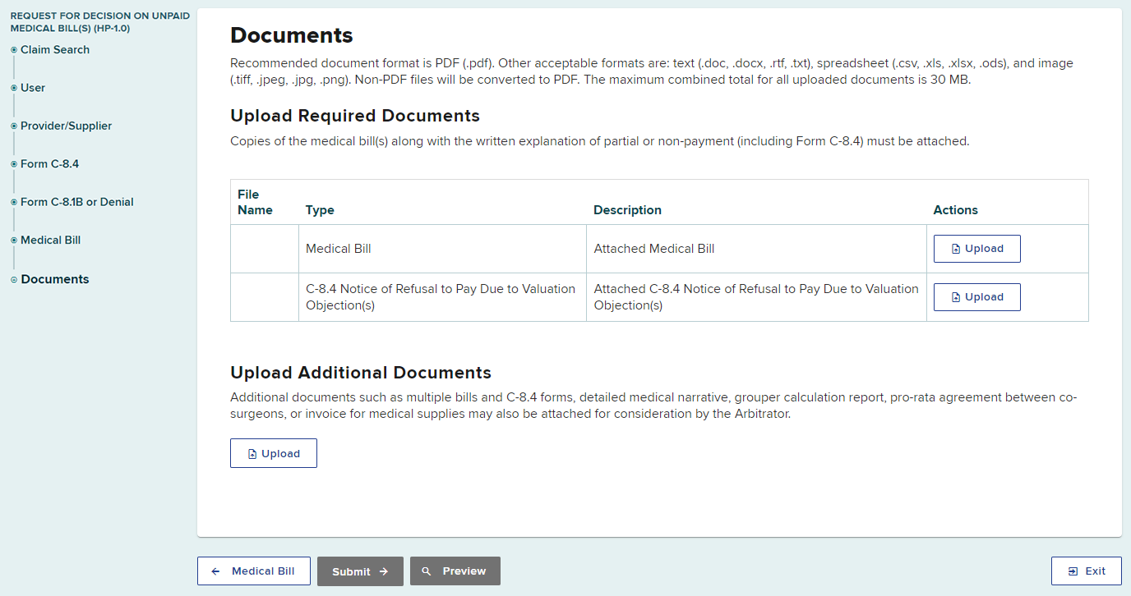Click the Type column header

320,210
